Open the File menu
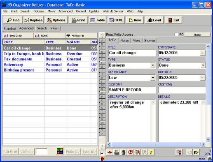Viewport: 213px width, 162px height. 5,11
